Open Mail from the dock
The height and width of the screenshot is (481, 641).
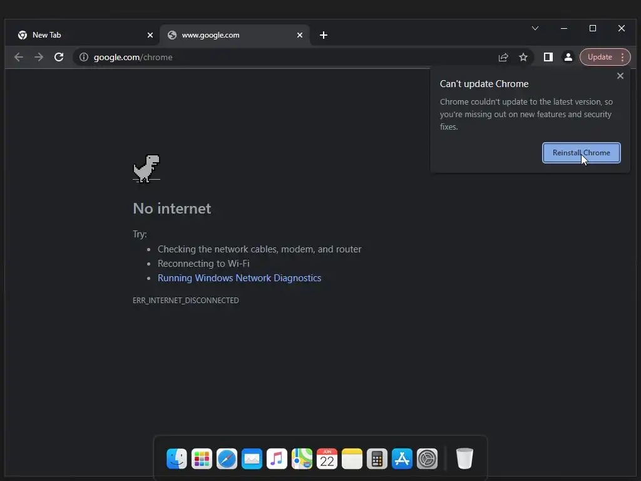(x=252, y=458)
